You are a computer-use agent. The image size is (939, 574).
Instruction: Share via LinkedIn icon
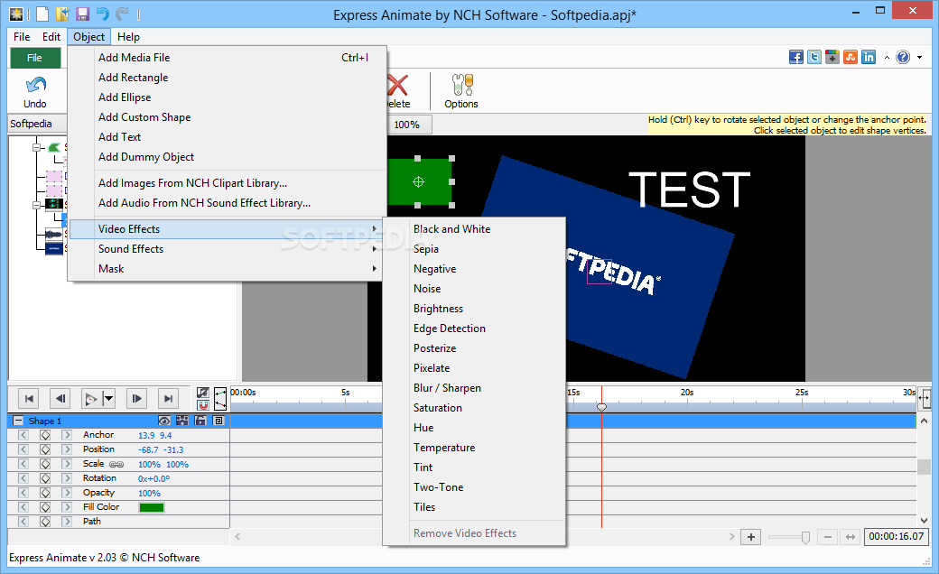[x=869, y=57]
